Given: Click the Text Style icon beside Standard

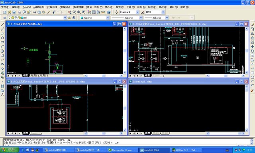Looking at the screenshot, I should click(x=117, y=12).
